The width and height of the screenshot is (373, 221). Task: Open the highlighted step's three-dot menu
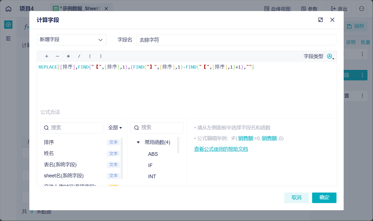click(362, 75)
